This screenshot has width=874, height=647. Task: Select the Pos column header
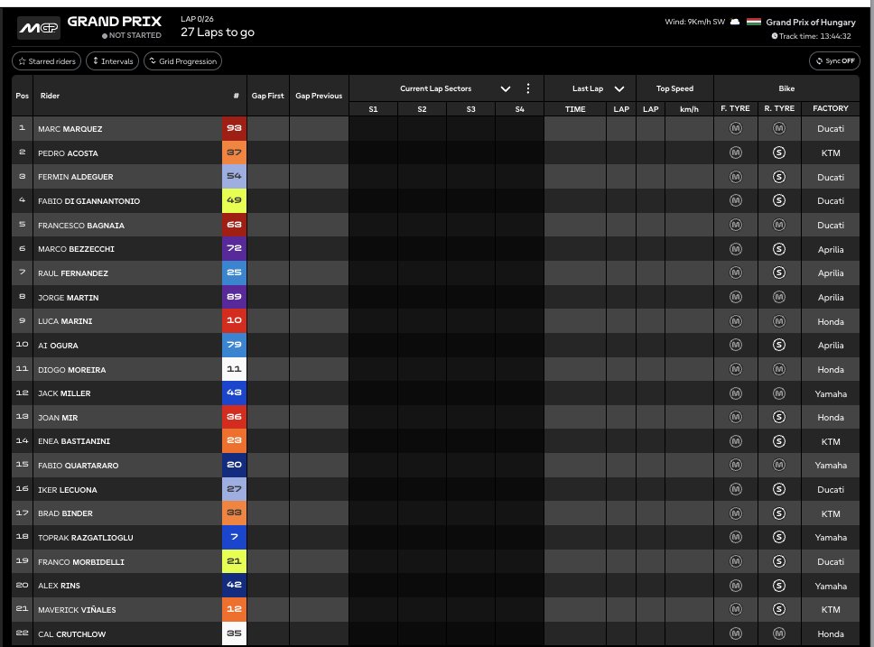23,96
